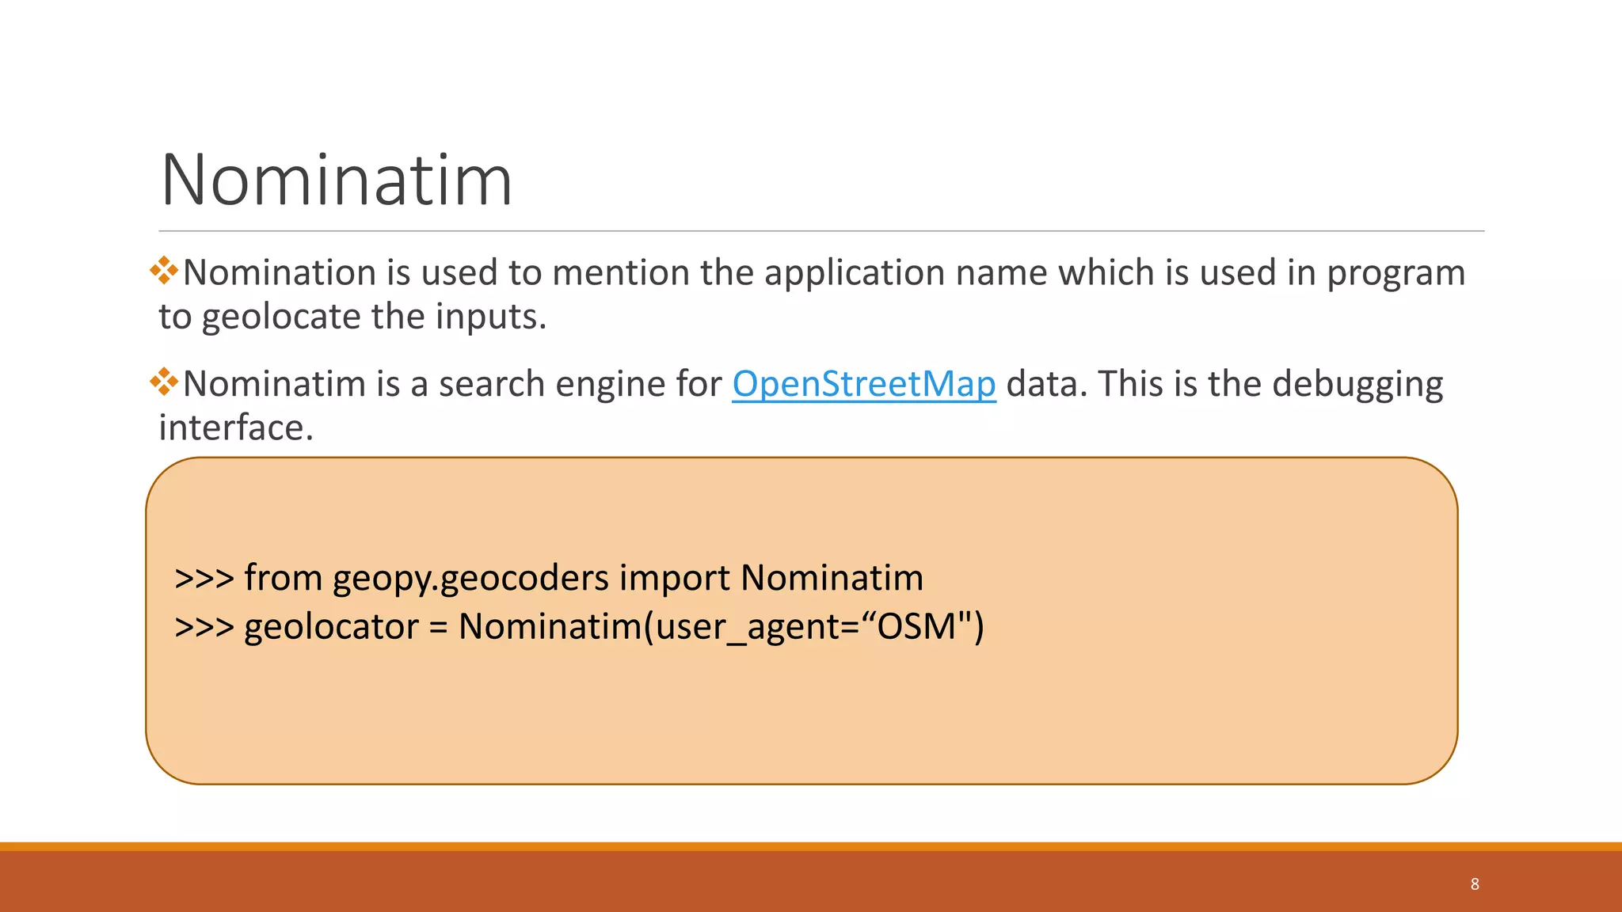Click the word "debugging" in the second bullet

pos(1357,386)
